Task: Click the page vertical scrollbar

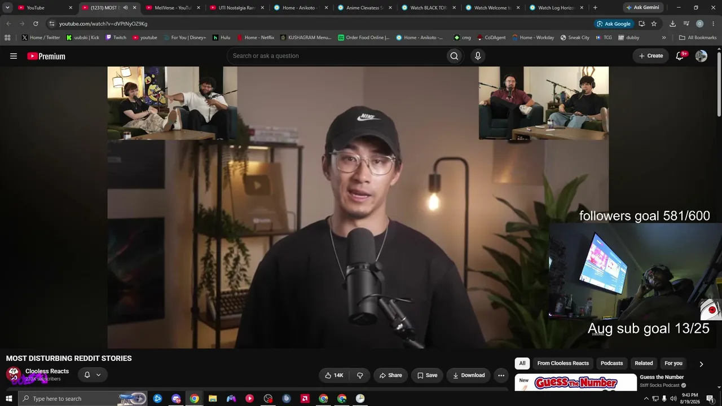Action: (x=719, y=85)
